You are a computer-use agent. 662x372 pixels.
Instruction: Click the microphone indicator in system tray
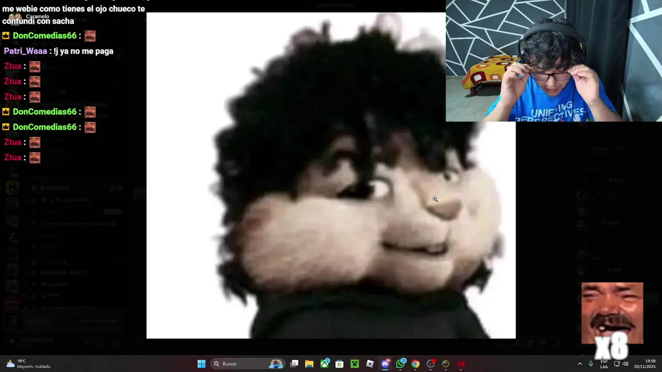tap(591, 364)
